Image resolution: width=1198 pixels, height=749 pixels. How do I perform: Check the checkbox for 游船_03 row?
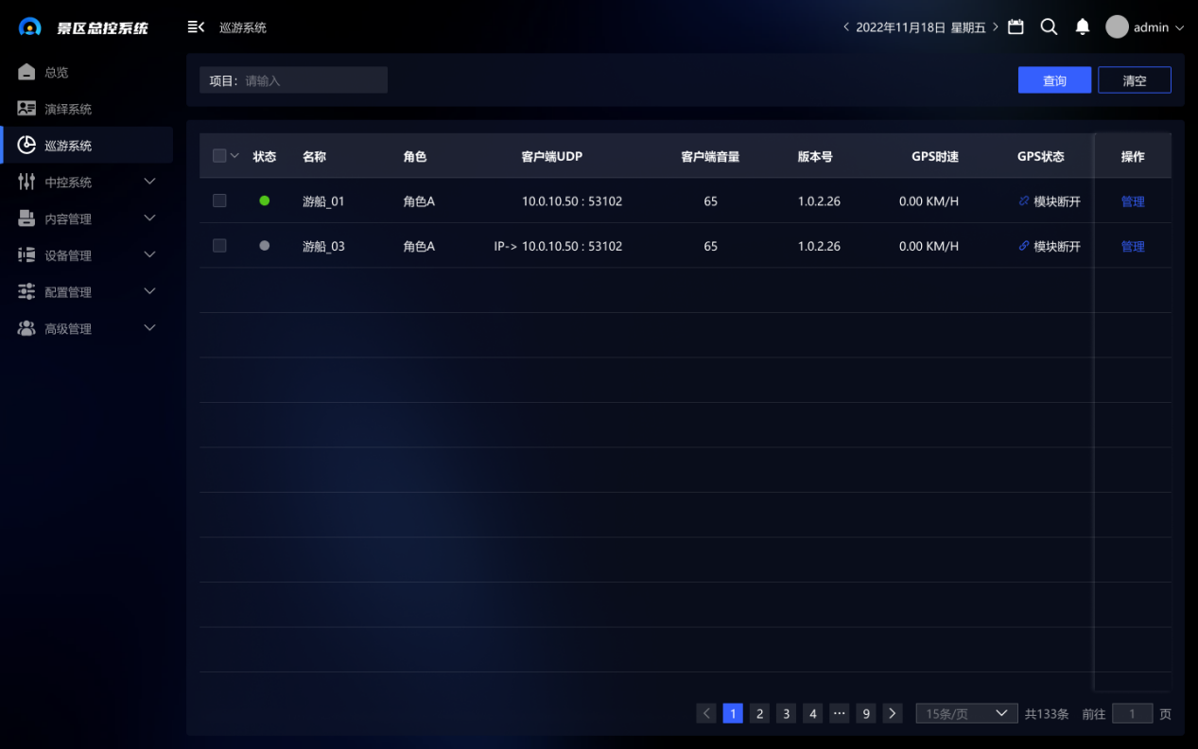click(x=219, y=246)
